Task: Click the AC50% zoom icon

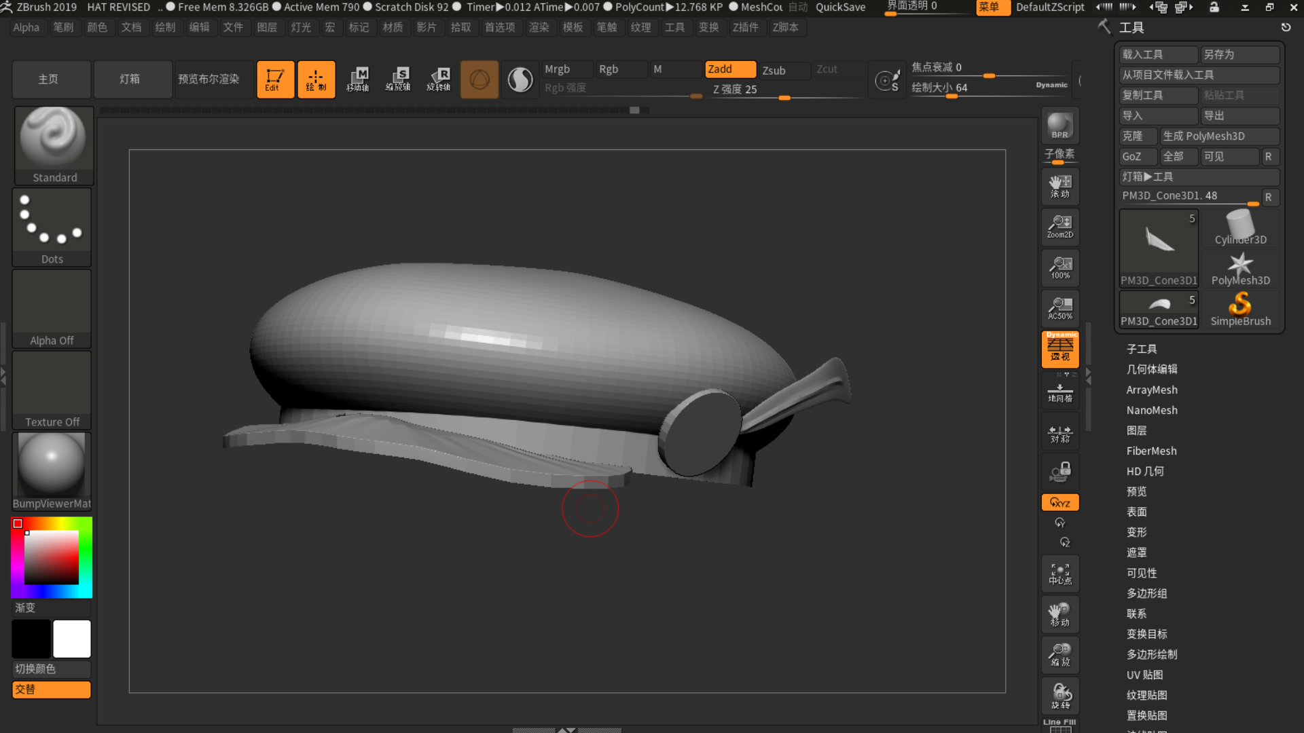Action: coord(1059,308)
